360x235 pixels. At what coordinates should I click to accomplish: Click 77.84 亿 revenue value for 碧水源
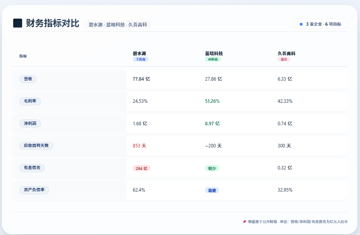[141, 79]
